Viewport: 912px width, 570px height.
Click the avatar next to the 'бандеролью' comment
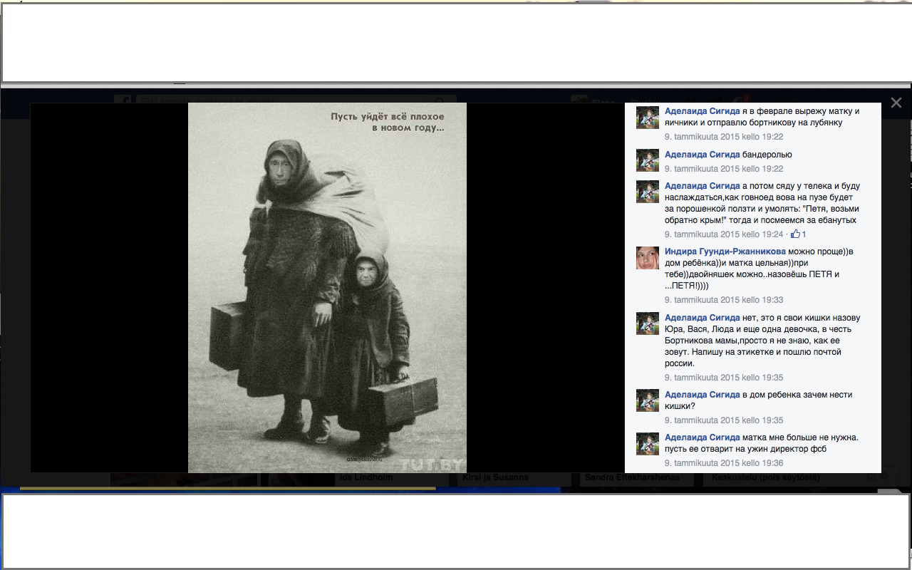pos(647,160)
